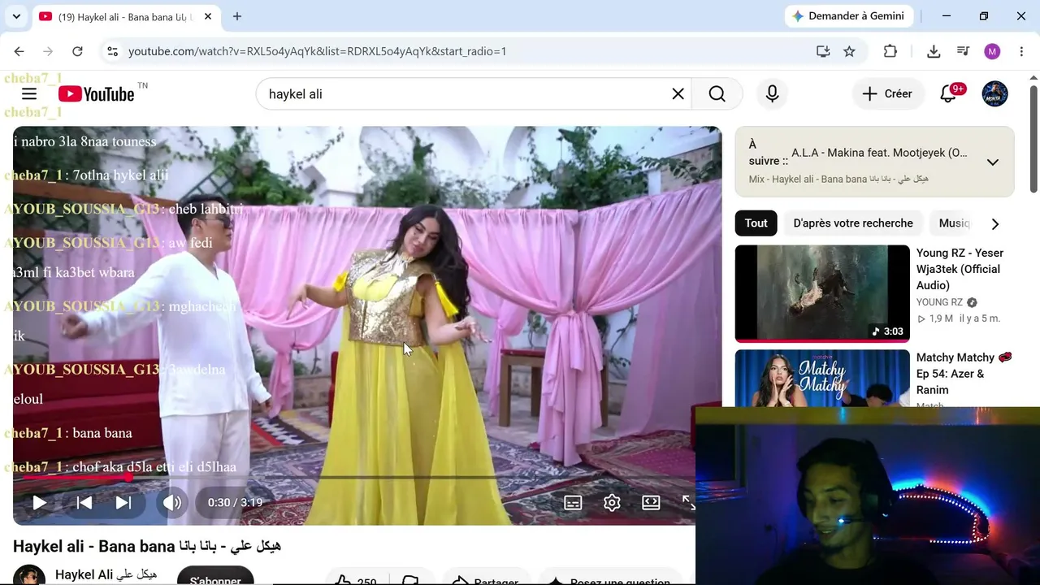Open Young RZ video thumbnail

(822, 293)
